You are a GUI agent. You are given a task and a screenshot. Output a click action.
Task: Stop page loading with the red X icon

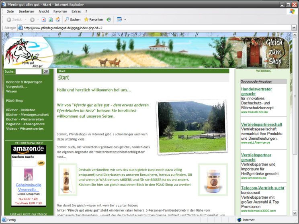coord(44,20)
